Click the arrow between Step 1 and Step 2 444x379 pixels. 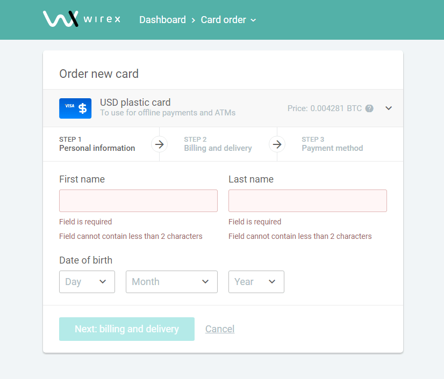(x=160, y=144)
